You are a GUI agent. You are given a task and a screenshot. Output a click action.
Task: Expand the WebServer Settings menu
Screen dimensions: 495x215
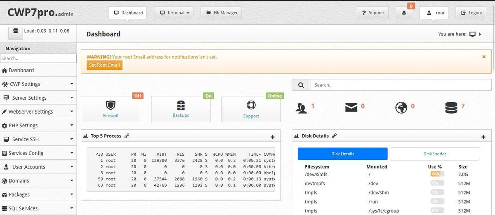[38, 112]
